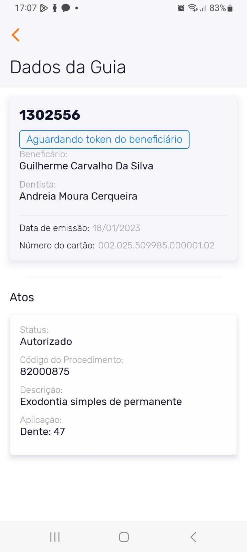Viewport: 247px width, 552px height.
Task: Tap Aguardando token do beneficiário badge
Action: [x=104, y=139]
